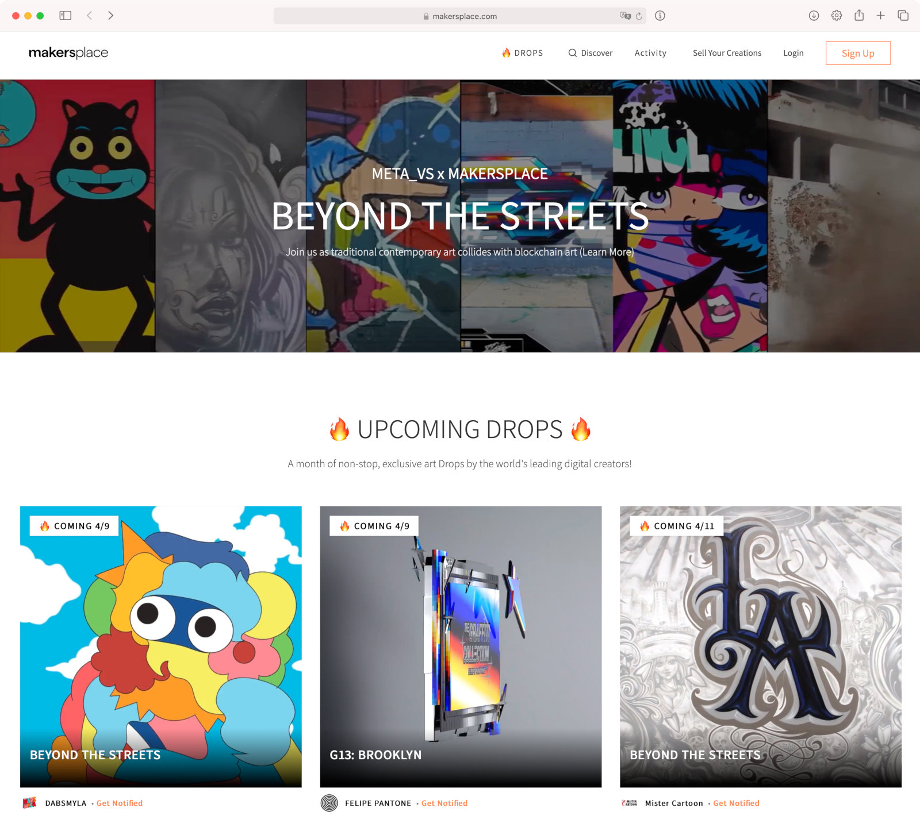Viewport: 920px width, 815px height.
Task: Go forward with the browser forward arrow
Action: (x=110, y=16)
